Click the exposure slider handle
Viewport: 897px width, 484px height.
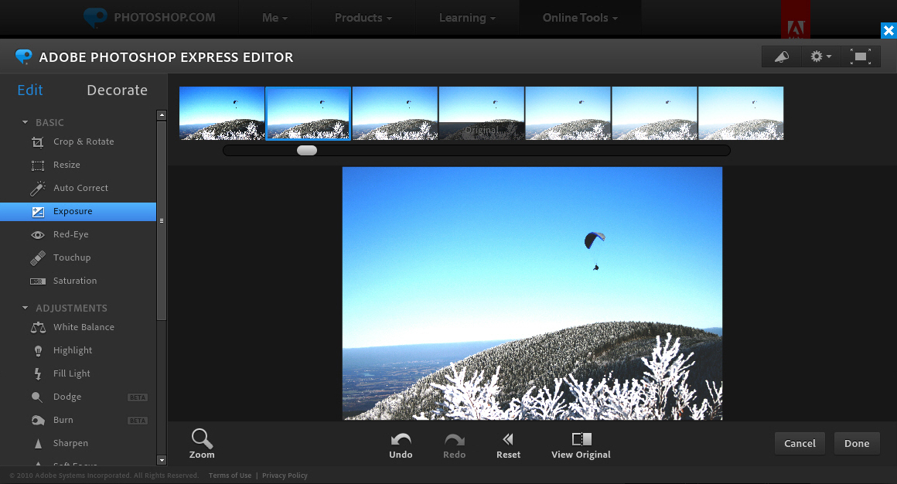click(307, 151)
